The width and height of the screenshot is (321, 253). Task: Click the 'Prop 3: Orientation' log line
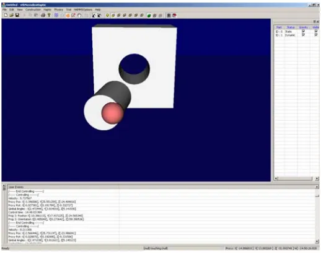46,219
